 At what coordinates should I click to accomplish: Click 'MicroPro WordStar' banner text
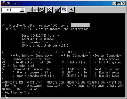[x=22, y=26]
